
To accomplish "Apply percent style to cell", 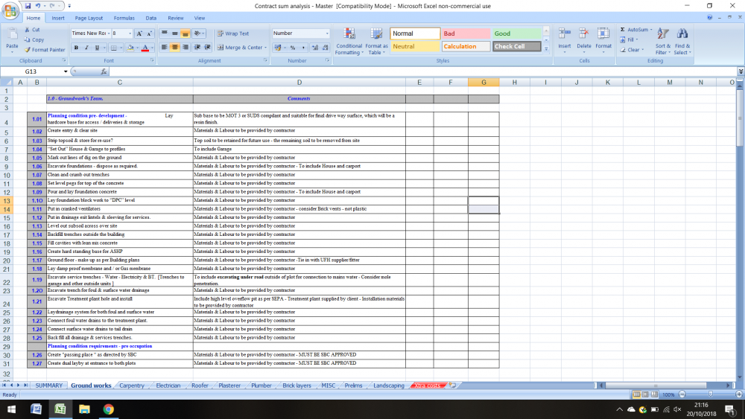I will click(293, 48).
